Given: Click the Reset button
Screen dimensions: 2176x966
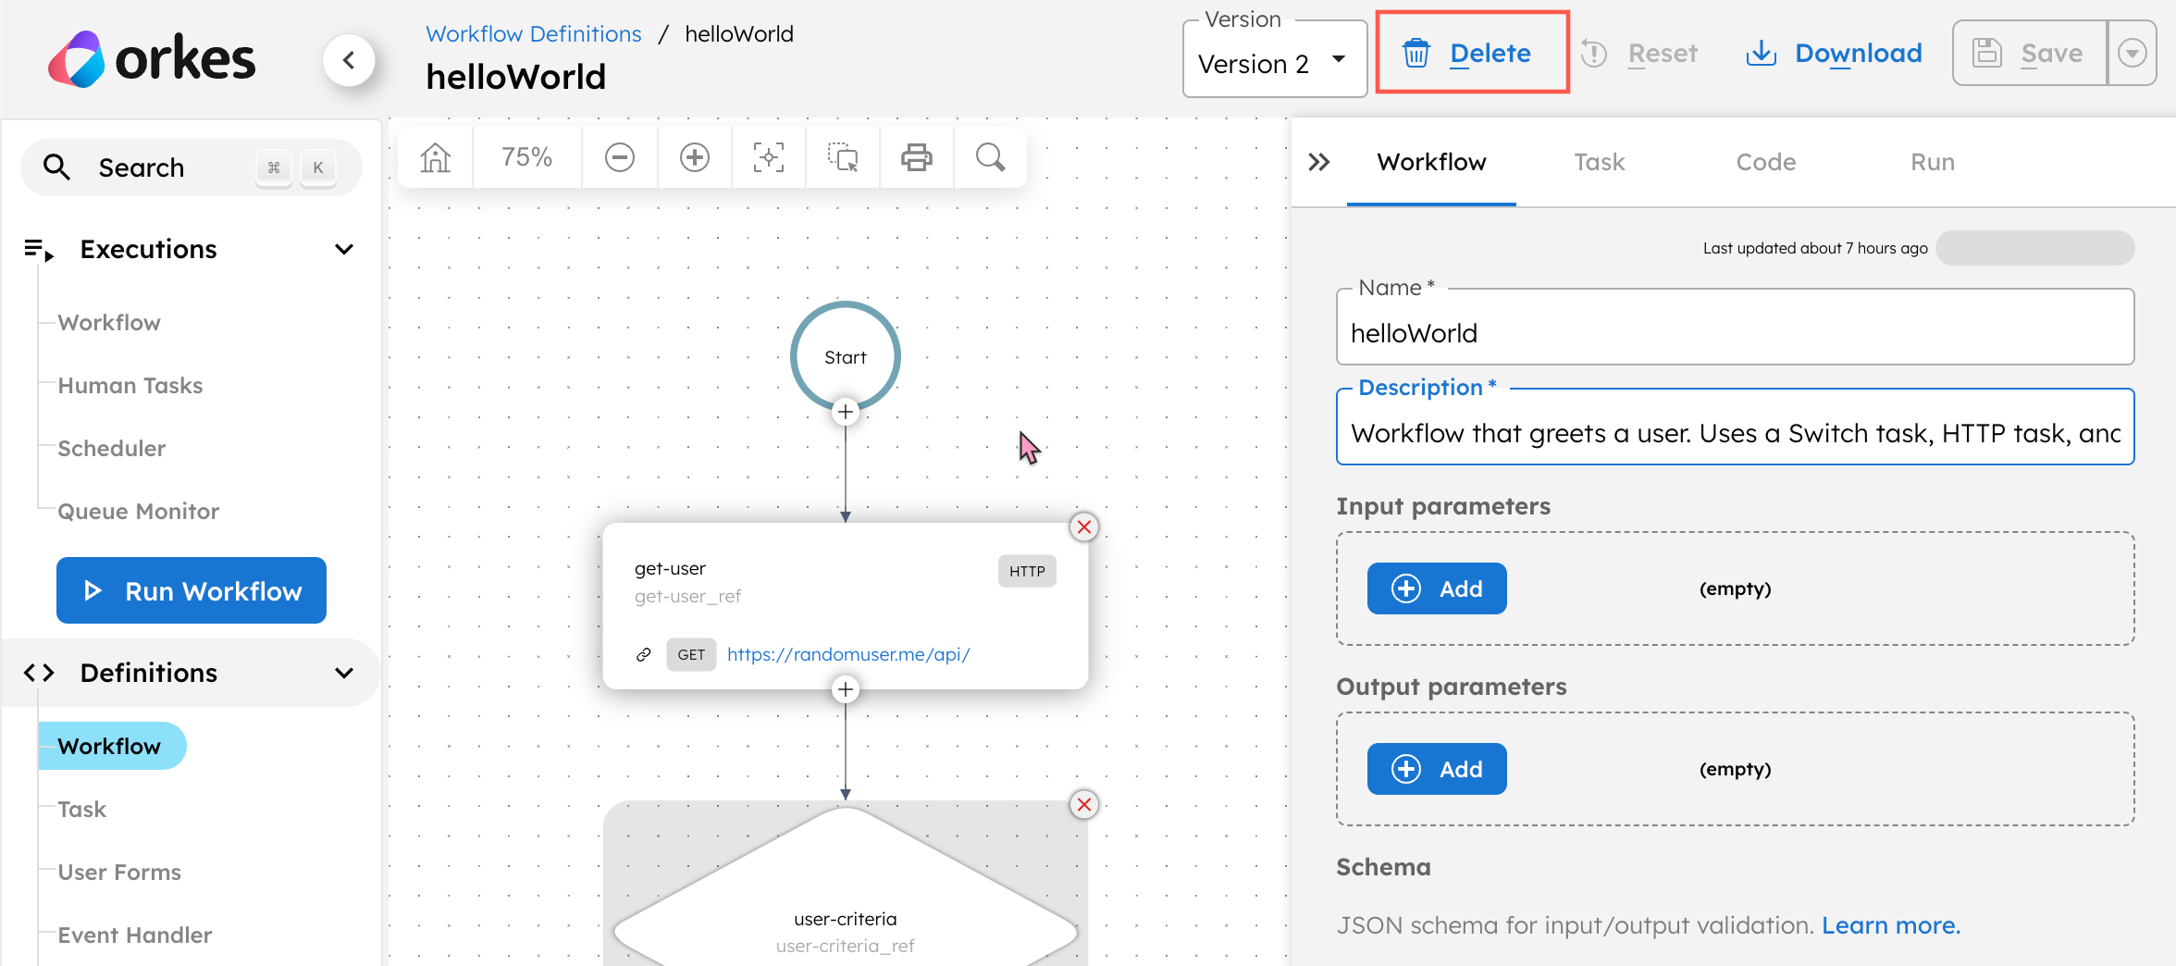Looking at the screenshot, I should tap(1641, 54).
